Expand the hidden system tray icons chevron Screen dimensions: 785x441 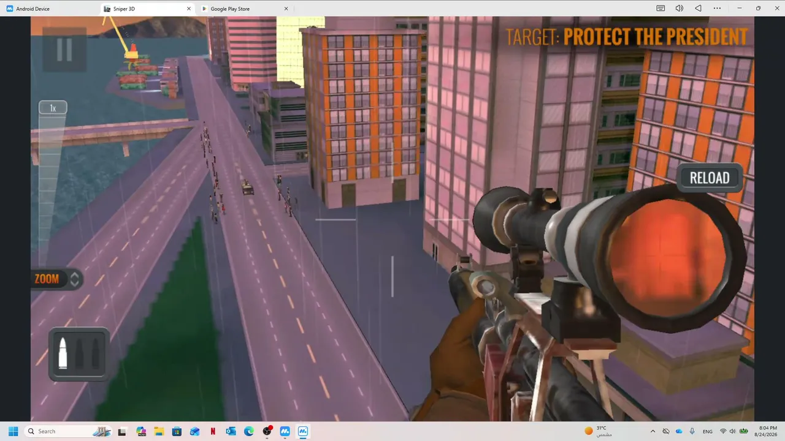[x=652, y=431]
